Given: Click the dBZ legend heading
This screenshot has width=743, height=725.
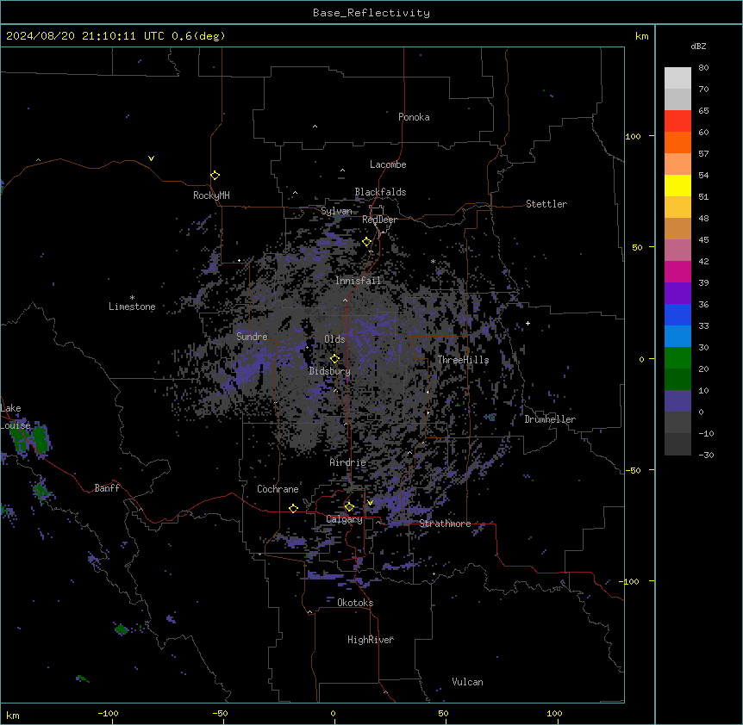Looking at the screenshot, I should 698,46.
